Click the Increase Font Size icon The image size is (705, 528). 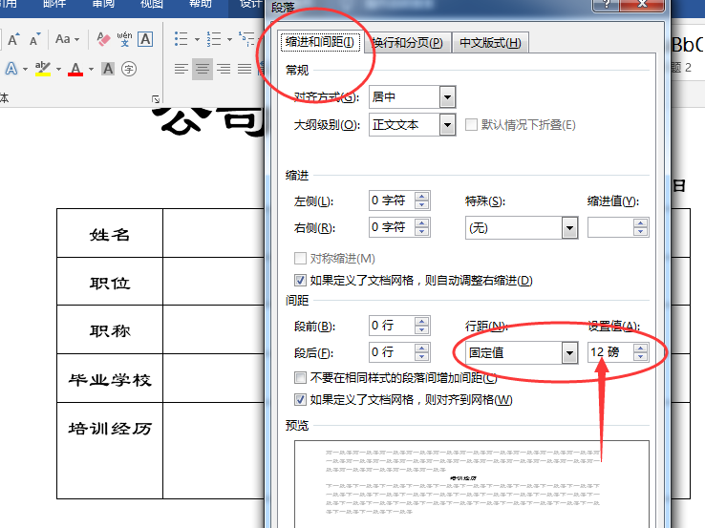click(x=13, y=39)
